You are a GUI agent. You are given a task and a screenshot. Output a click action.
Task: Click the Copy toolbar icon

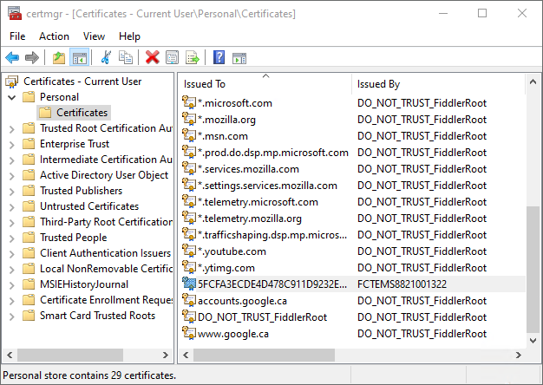click(127, 58)
